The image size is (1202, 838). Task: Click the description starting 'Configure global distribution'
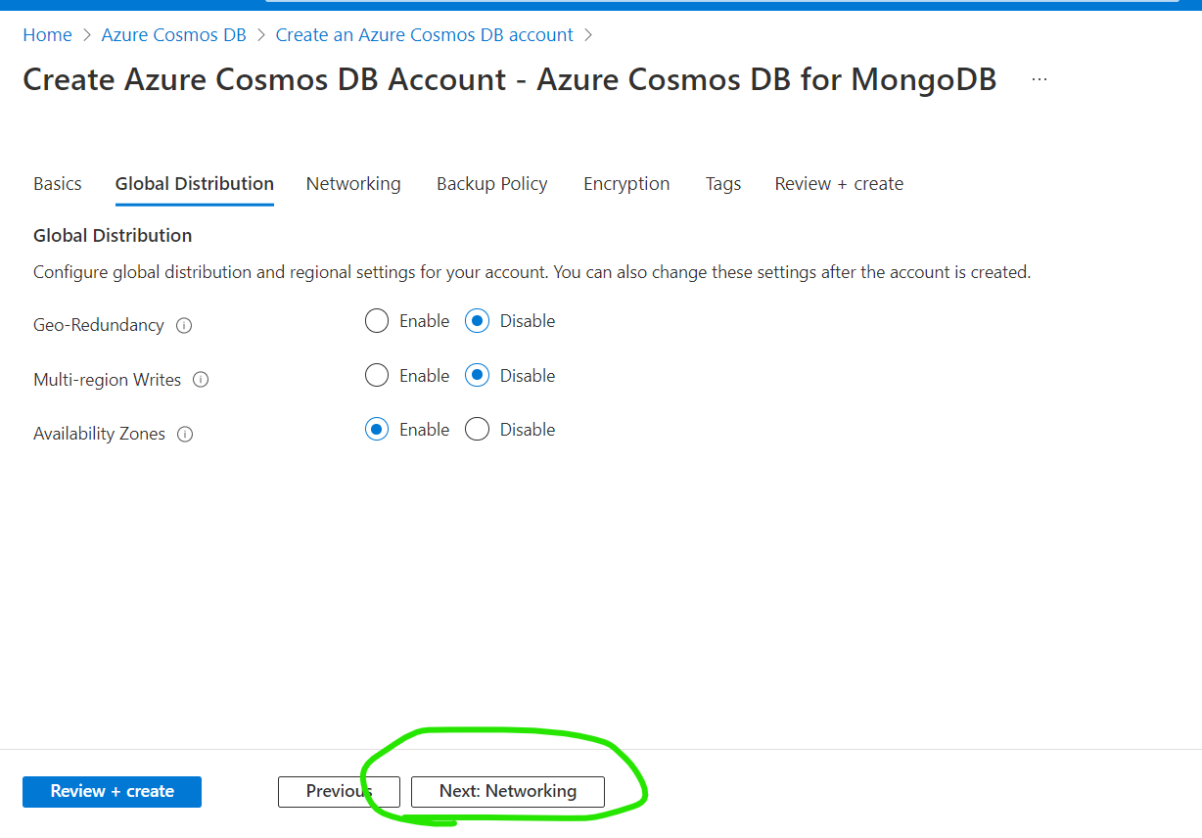tap(532, 272)
